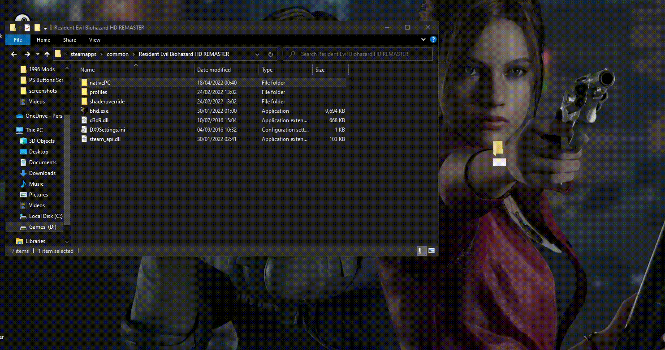Select This PC in the navigation pane
Viewport: 665px width, 350px height.
pyautogui.click(x=30, y=130)
